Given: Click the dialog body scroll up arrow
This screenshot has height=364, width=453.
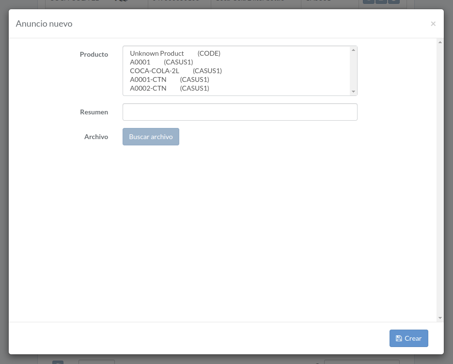Looking at the screenshot, I should pyautogui.click(x=440, y=42).
